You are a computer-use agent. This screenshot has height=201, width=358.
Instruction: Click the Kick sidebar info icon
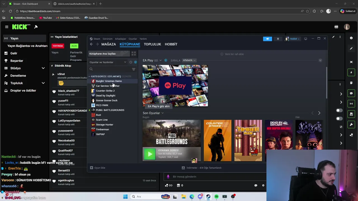point(351,38)
